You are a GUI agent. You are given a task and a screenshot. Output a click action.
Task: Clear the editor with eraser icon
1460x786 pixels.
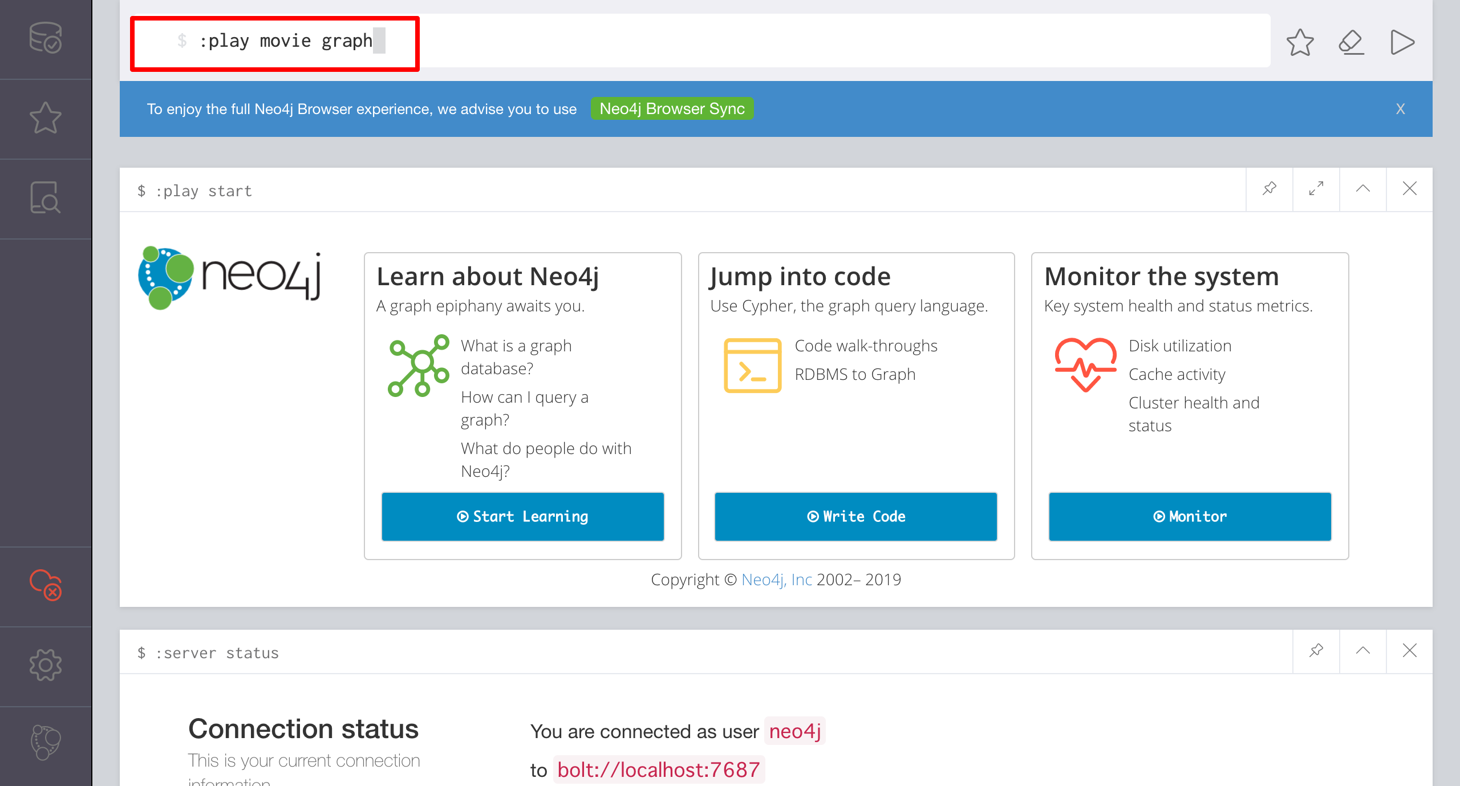1351,42
